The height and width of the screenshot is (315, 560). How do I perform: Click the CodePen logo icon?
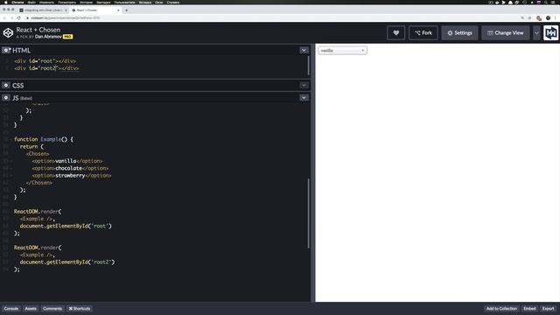point(8,33)
